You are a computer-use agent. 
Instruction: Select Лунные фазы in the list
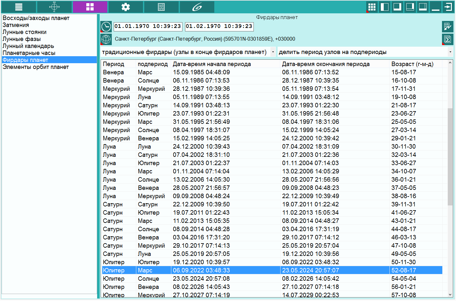(22, 39)
